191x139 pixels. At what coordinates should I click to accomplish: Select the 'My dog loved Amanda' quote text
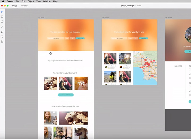click(x=65, y=60)
